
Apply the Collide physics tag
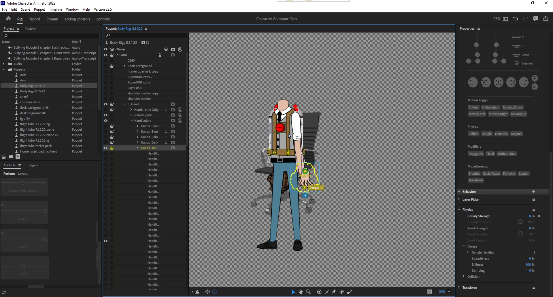click(x=473, y=134)
